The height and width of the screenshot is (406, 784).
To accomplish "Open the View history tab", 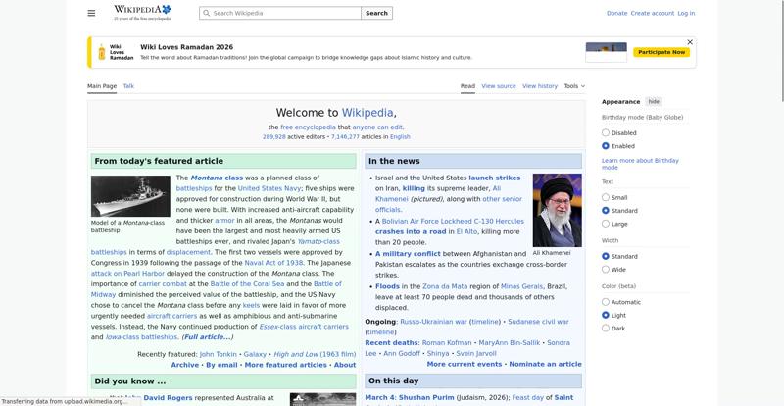I will pos(540,86).
